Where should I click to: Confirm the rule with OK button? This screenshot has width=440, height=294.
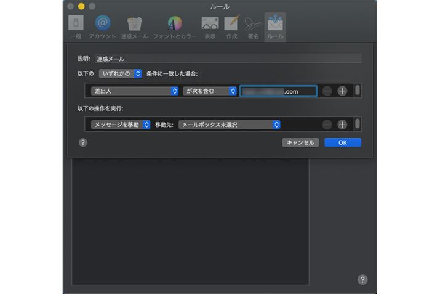point(343,142)
